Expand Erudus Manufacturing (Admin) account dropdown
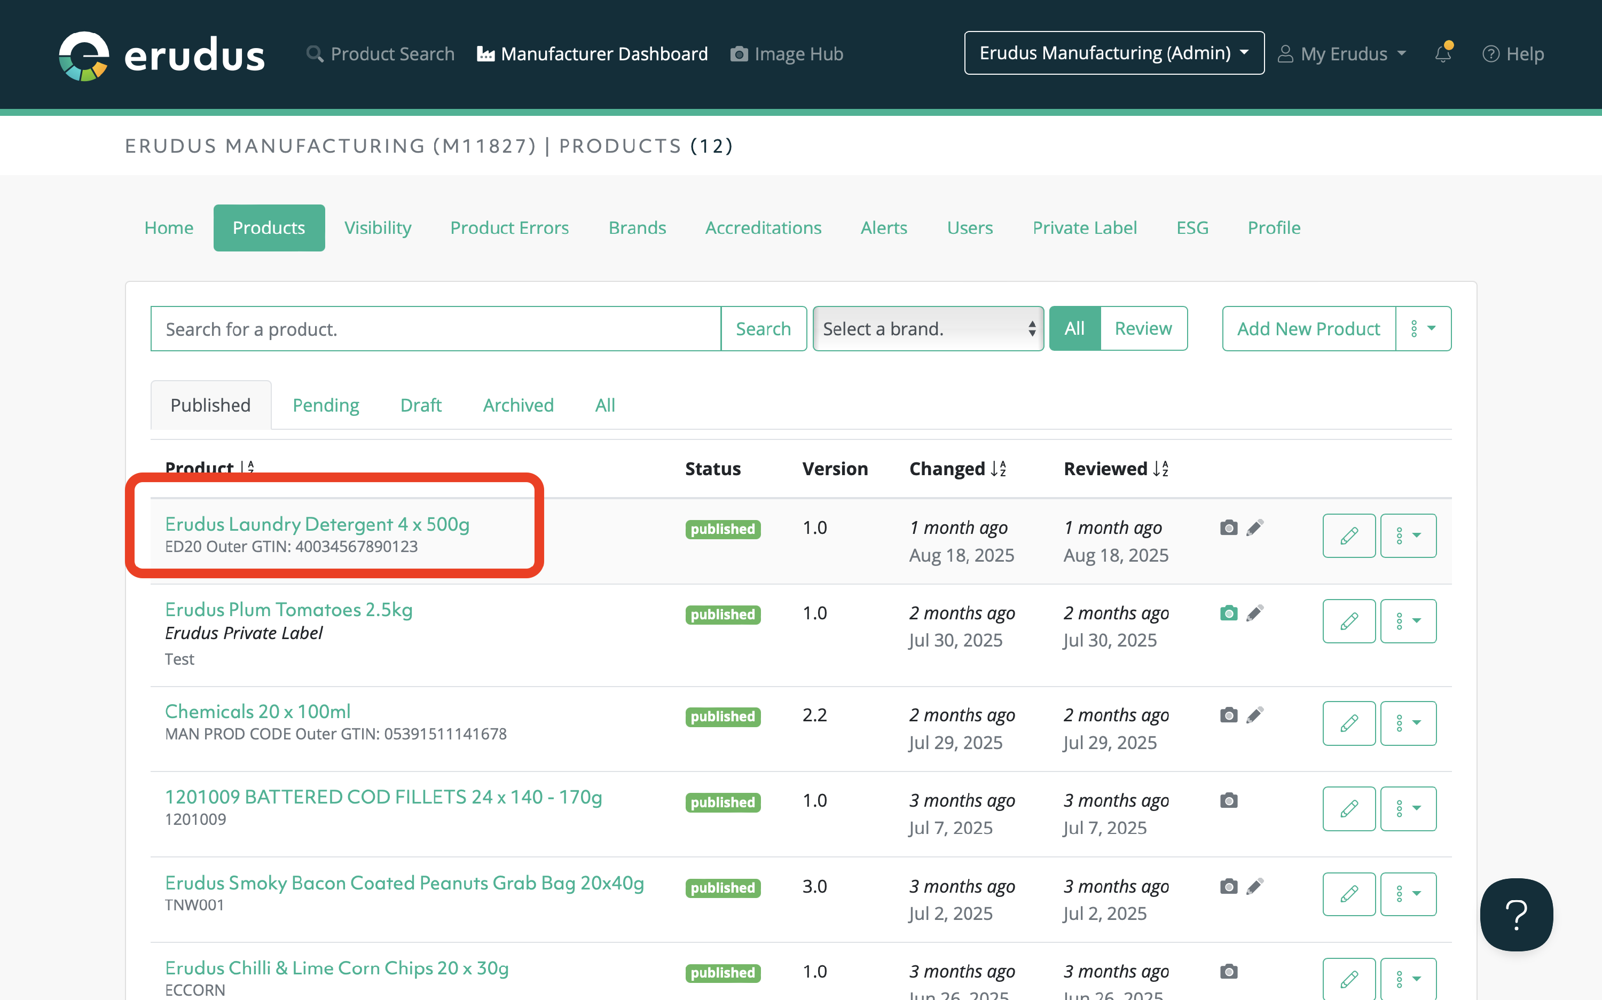Image resolution: width=1602 pixels, height=1000 pixels. 1114,53
